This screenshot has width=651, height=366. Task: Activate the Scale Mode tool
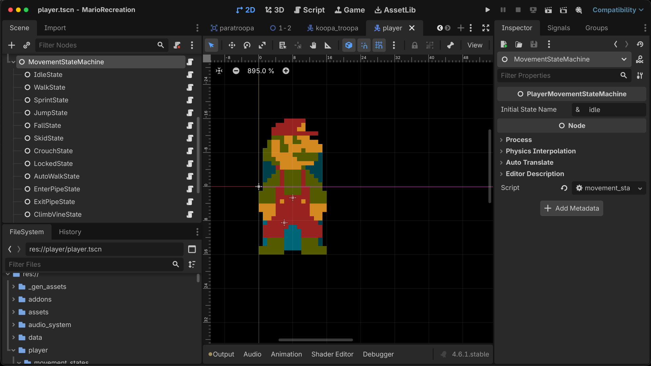pyautogui.click(x=262, y=45)
